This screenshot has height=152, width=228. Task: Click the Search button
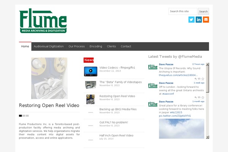(x=203, y=11)
